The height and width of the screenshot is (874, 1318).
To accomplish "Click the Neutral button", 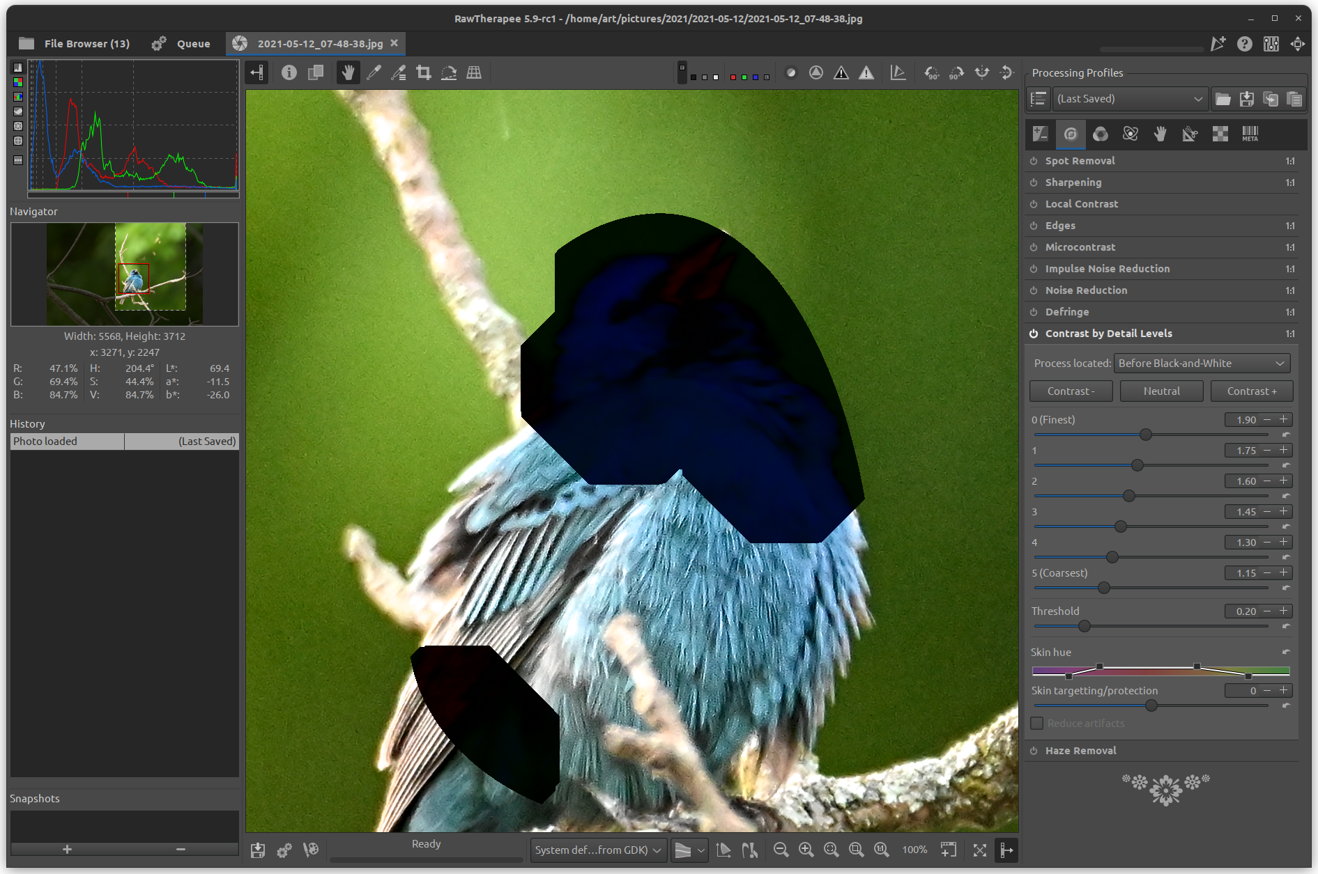I will pyautogui.click(x=1161, y=391).
